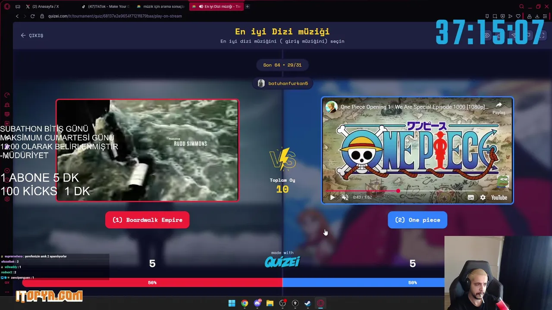552x310 pixels.
Task: Open Opera GX from the taskbar
Action: 320,303
